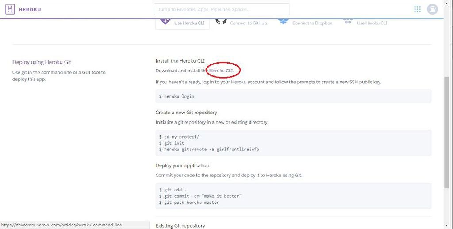Select Connect to GitHub deployment method
The width and height of the screenshot is (453, 229).
(x=249, y=23)
